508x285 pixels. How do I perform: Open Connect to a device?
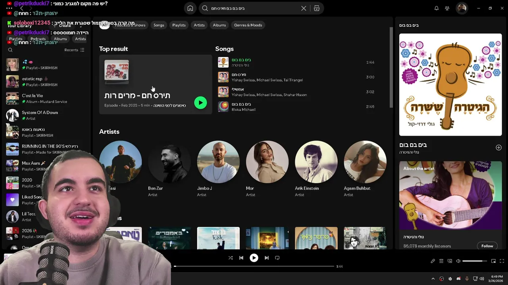[x=450, y=261]
